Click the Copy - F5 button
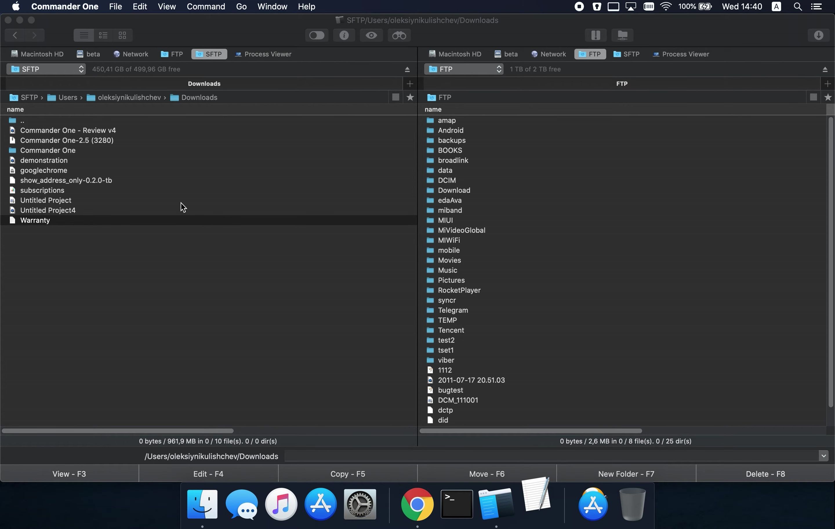Screen dimensions: 835x529 coord(348,474)
